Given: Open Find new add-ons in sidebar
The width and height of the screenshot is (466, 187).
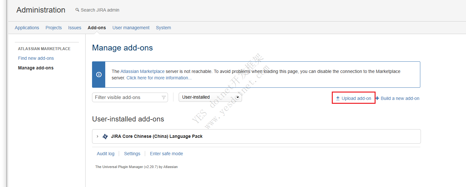Looking at the screenshot, I should [36, 58].
